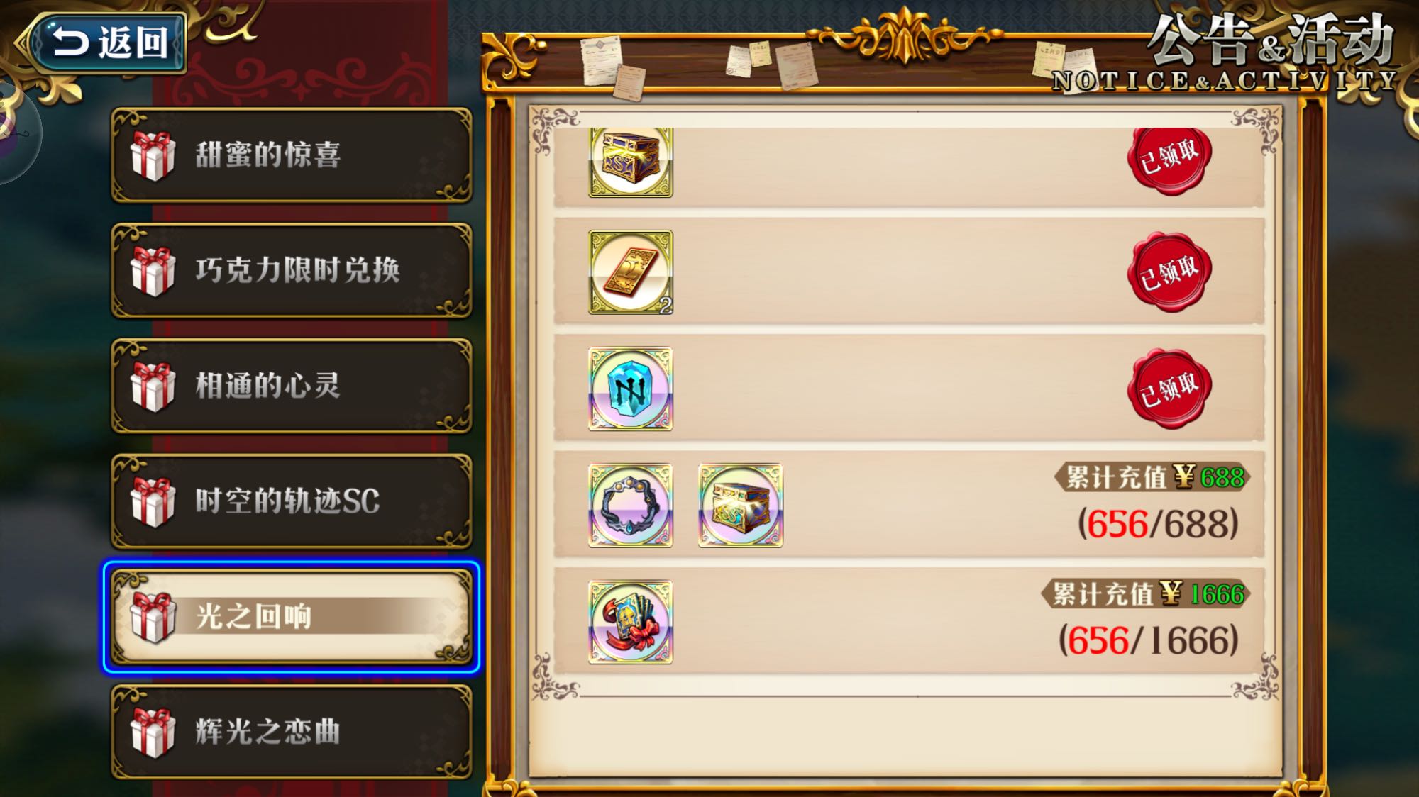
Task: Select the rainbow-framed treasure chest icon
Action: point(740,506)
